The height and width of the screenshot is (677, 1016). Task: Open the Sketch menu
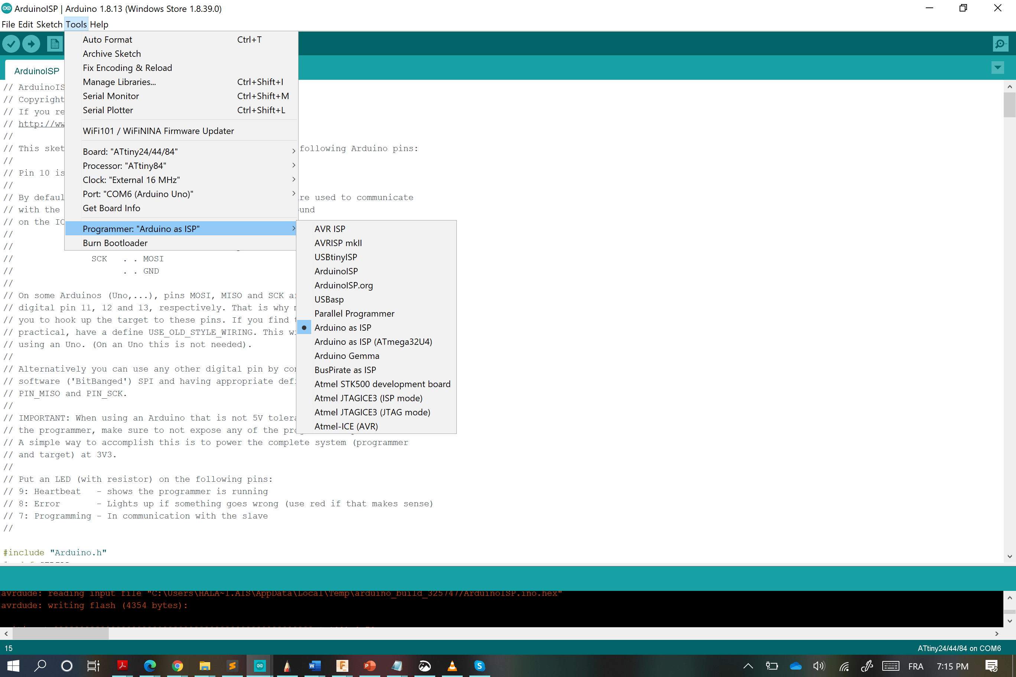[49, 24]
